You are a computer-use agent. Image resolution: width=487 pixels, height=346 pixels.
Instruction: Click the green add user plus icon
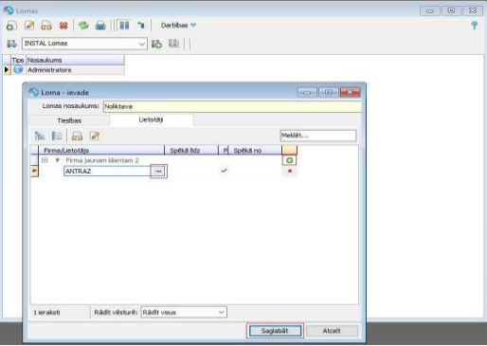pyautogui.click(x=289, y=160)
